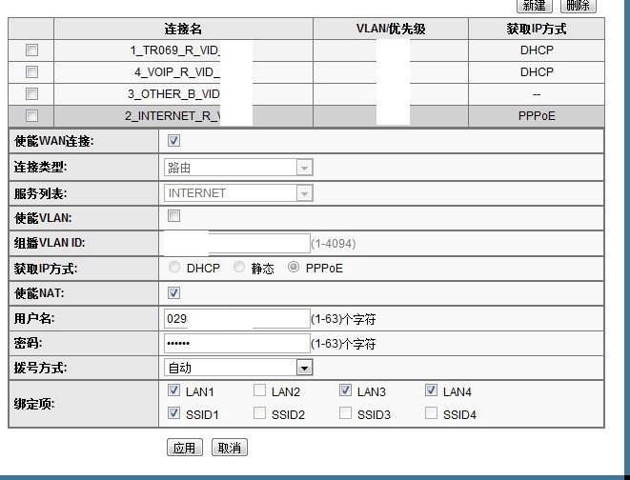Click the VLAN/优先级 column header
This screenshot has width=630, height=480.
pyautogui.click(x=391, y=29)
